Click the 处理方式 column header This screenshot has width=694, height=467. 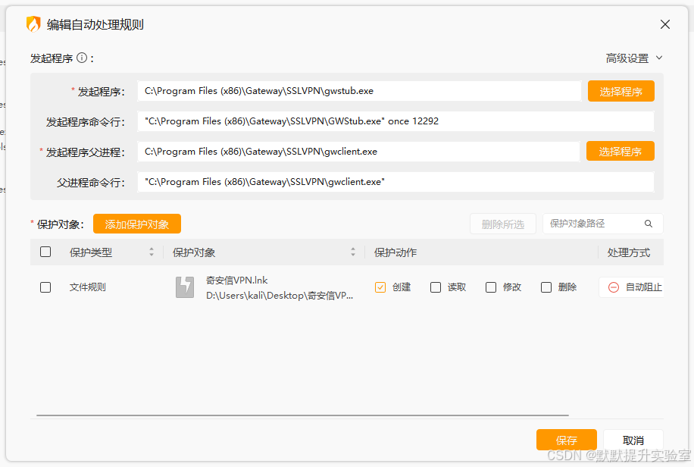629,252
